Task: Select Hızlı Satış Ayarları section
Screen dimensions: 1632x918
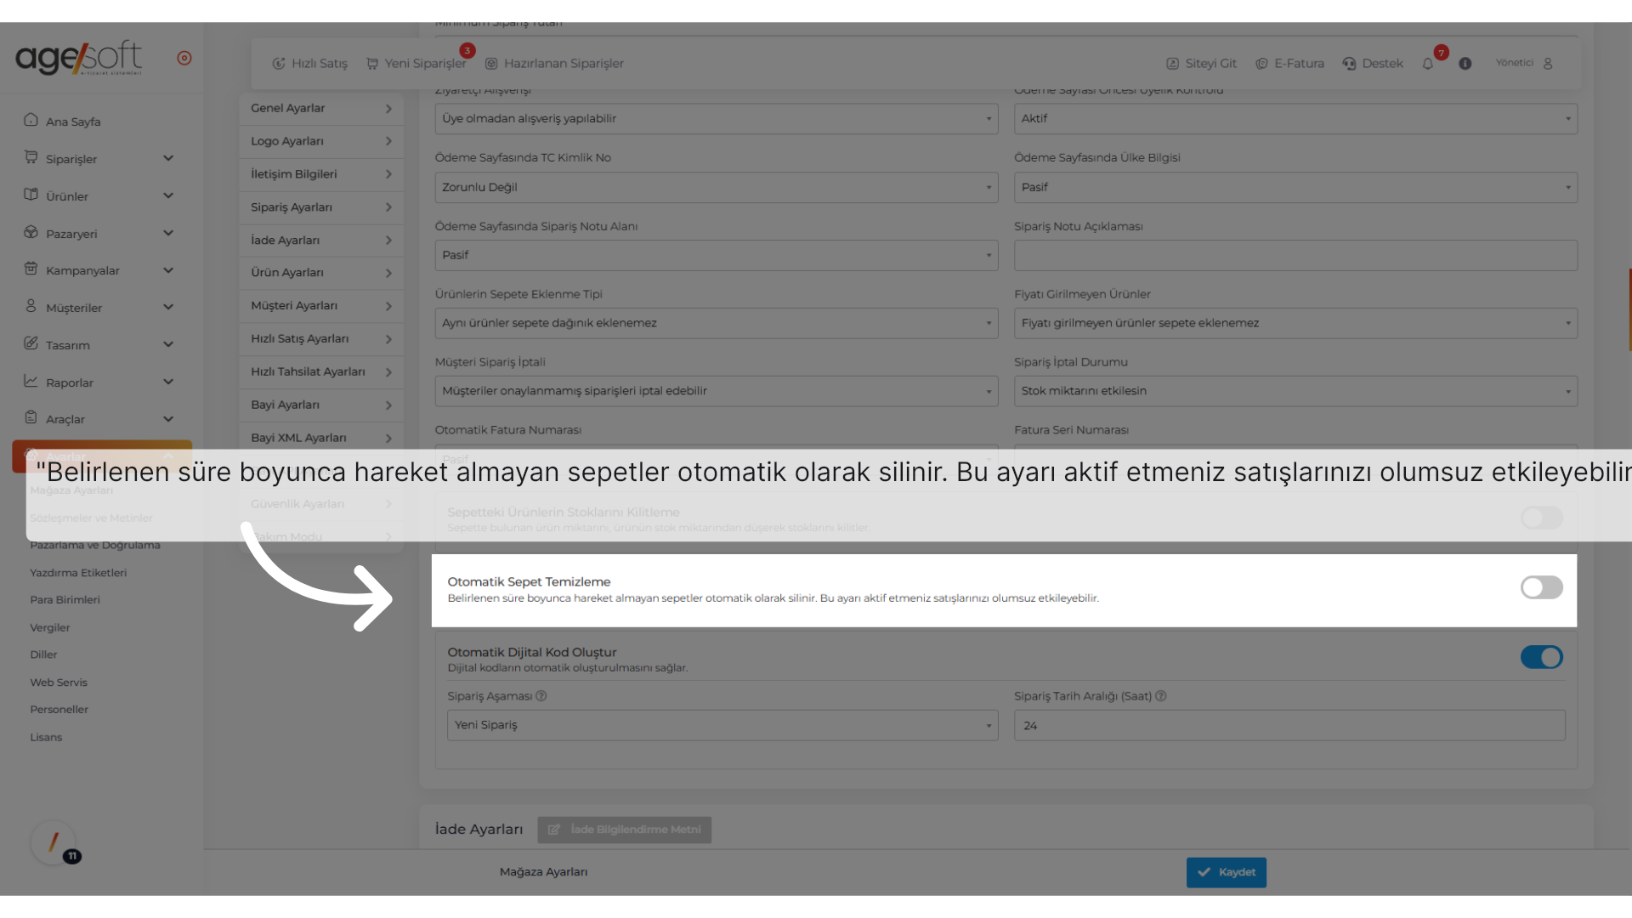Action: 321,339
